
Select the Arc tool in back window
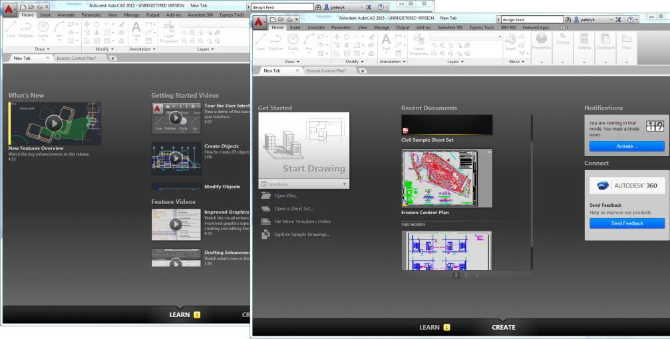59,29
